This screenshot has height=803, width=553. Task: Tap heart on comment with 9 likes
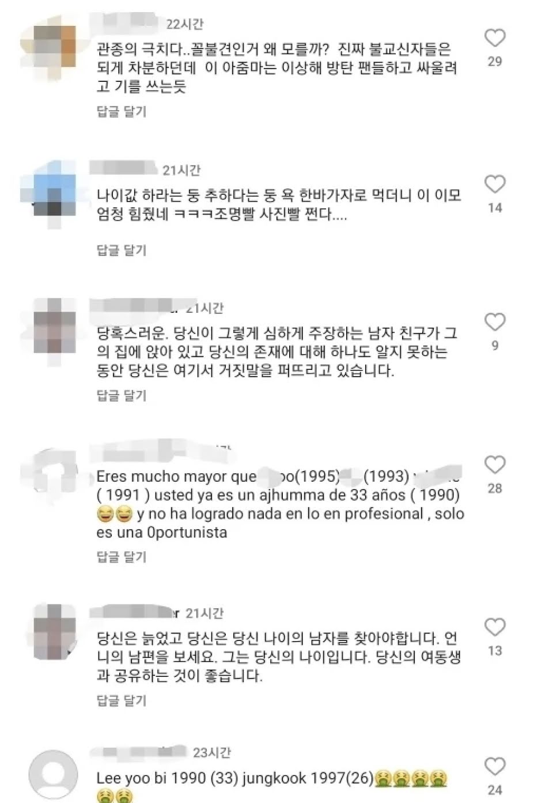pyautogui.click(x=495, y=322)
